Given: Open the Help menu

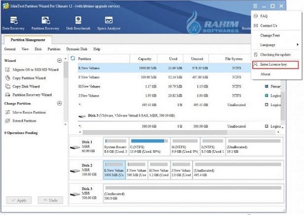Looking at the screenshot, I should click(96, 49).
